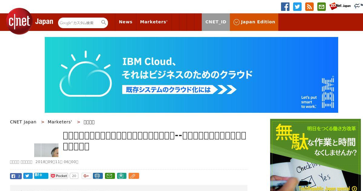Open the RSS feed icon
363x191 pixels.
(x=309, y=7)
